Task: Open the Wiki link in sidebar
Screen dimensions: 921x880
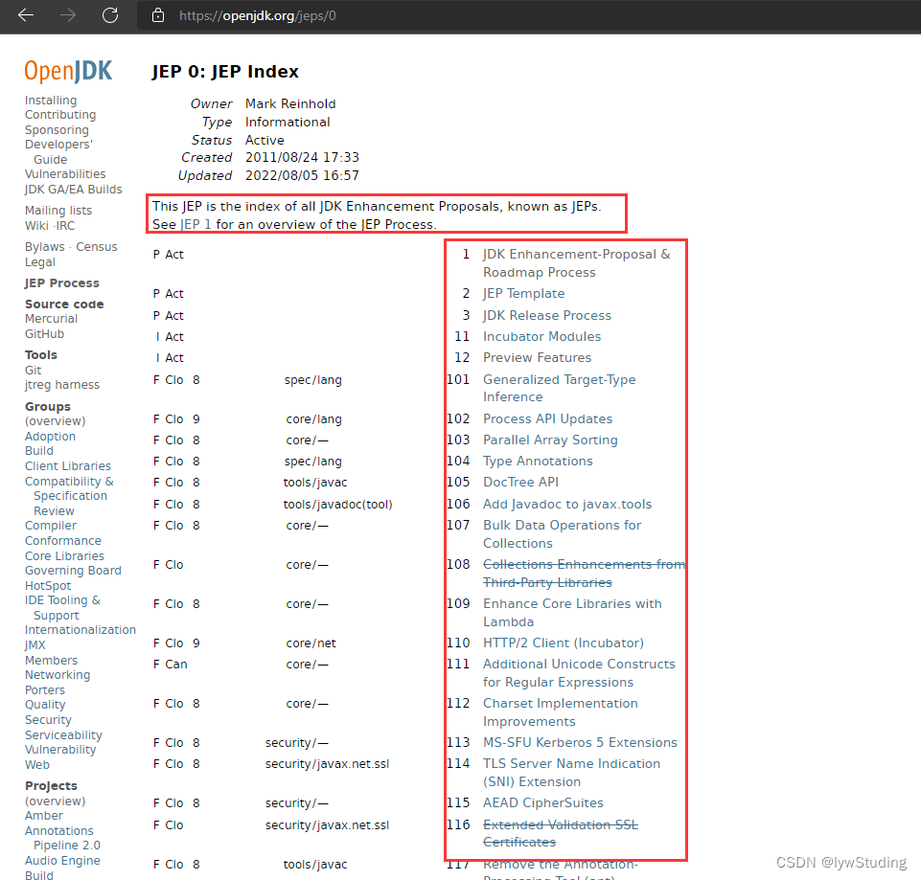Action: tap(35, 226)
